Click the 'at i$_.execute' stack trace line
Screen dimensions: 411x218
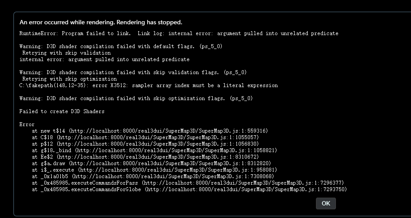(155, 170)
